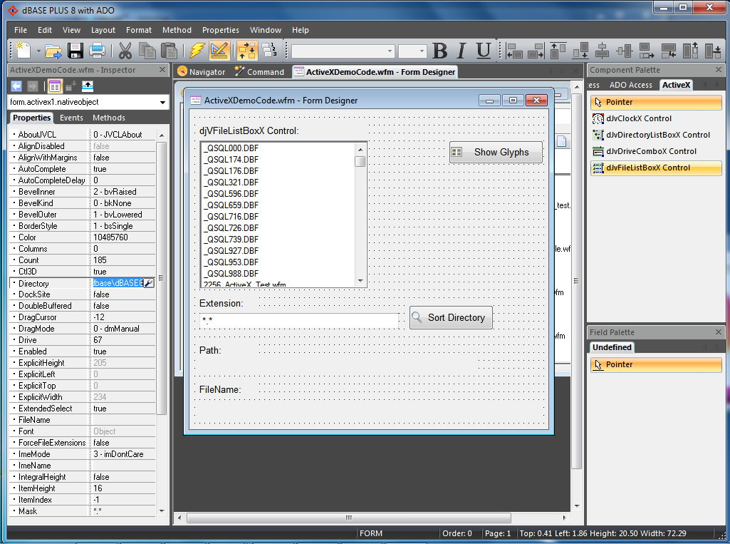The width and height of the screenshot is (730, 544).
Task: Open the dropdown arrow next to New
Action: (38, 51)
